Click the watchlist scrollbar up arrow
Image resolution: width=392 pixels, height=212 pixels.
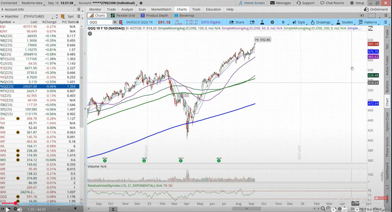[82, 27]
